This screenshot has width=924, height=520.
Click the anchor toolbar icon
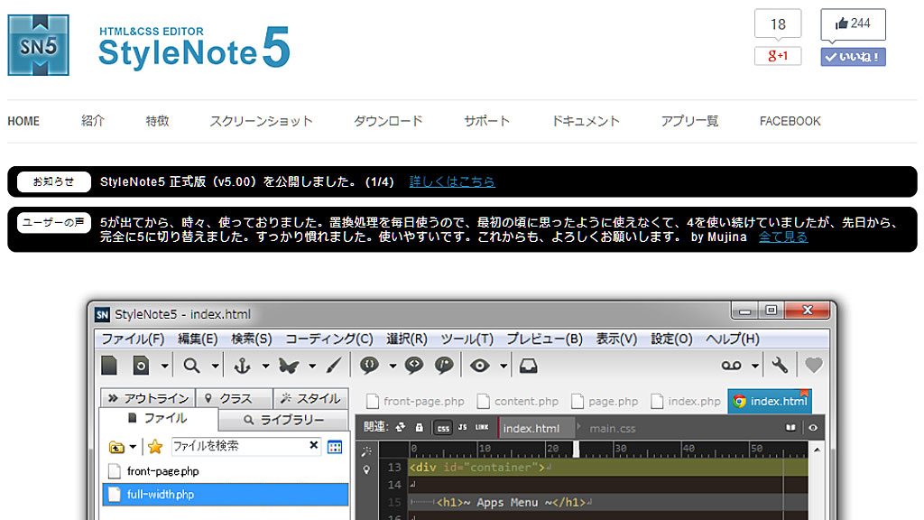242,366
